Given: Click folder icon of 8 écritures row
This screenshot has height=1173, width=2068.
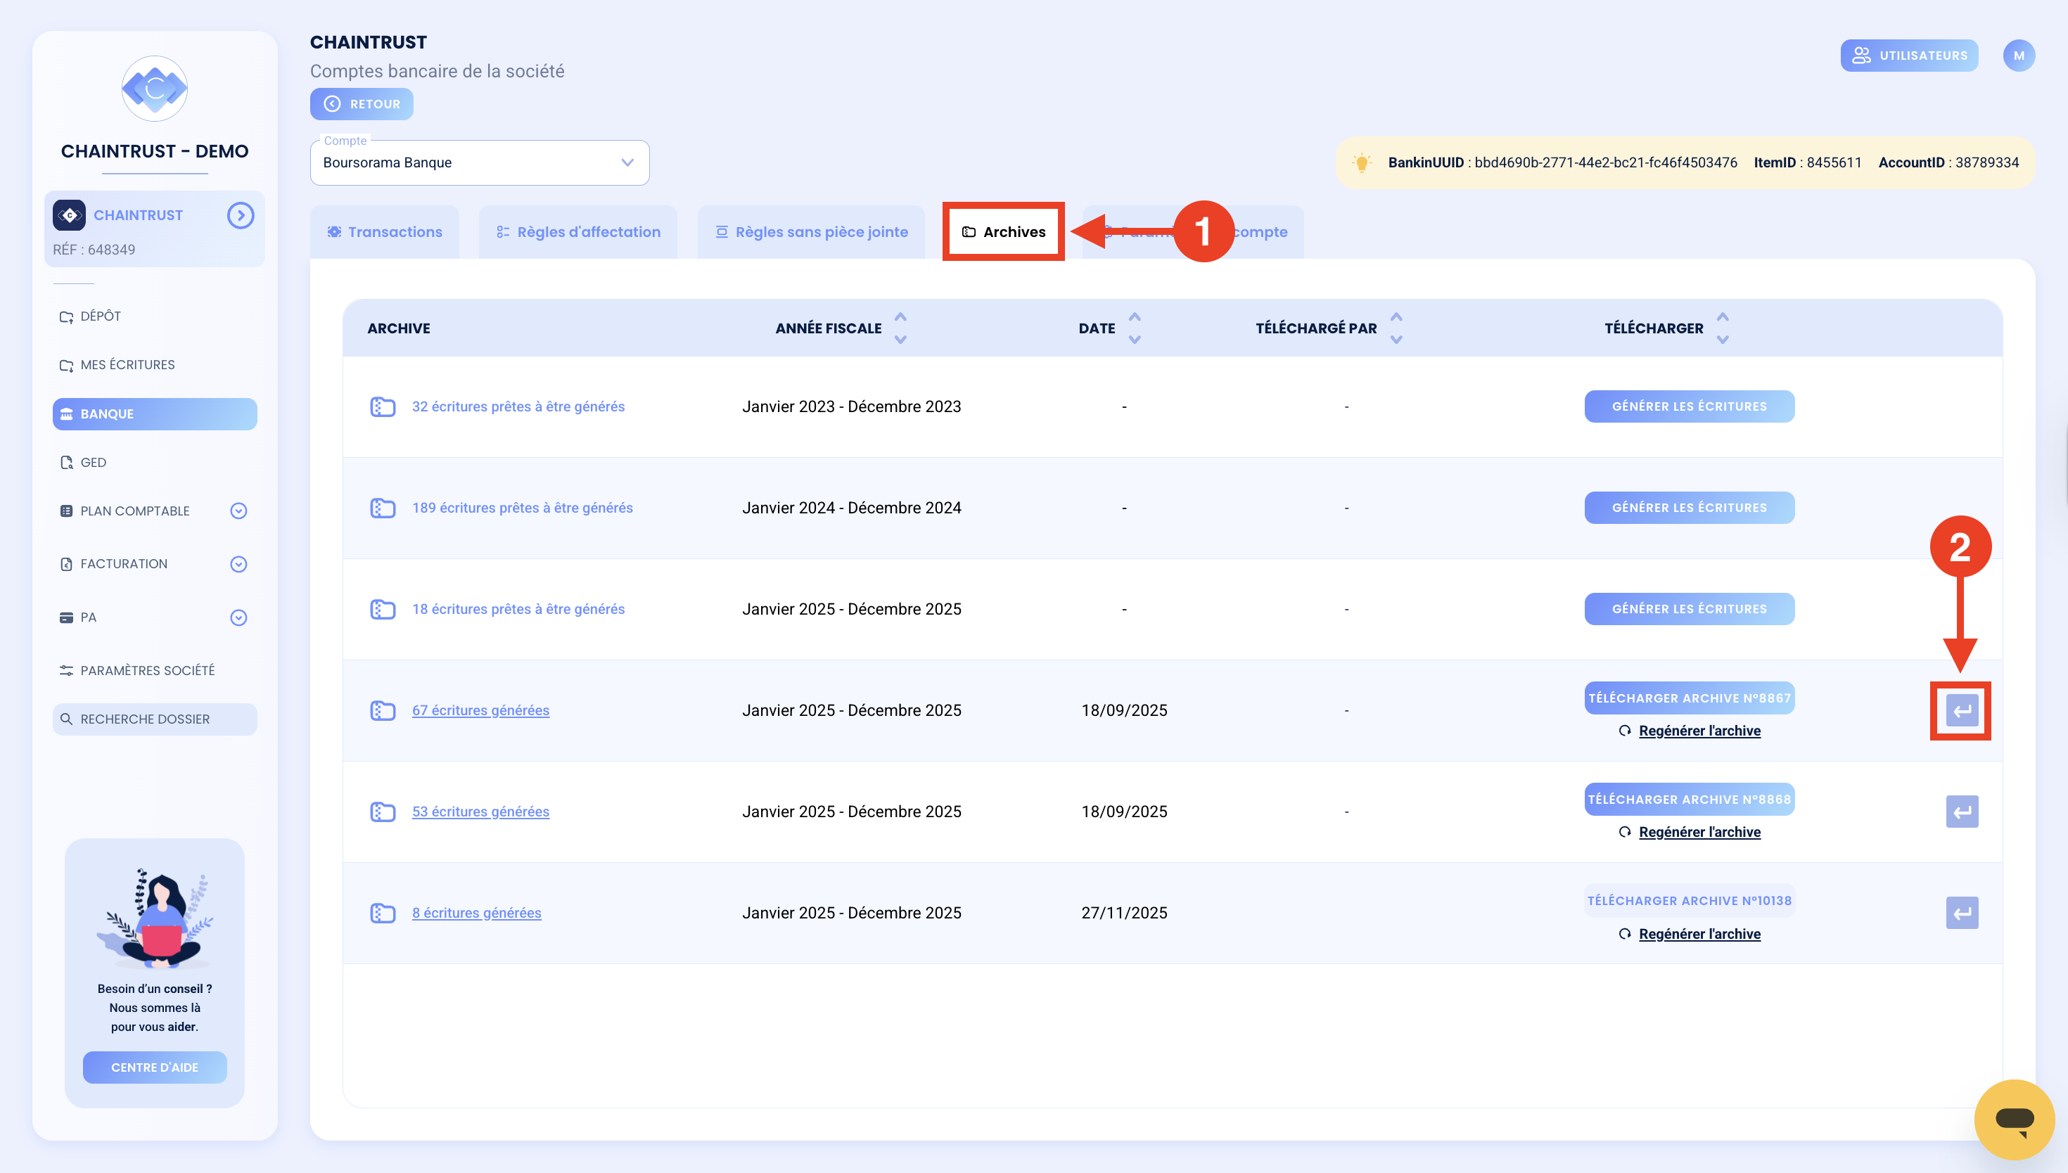Looking at the screenshot, I should (383, 914).
